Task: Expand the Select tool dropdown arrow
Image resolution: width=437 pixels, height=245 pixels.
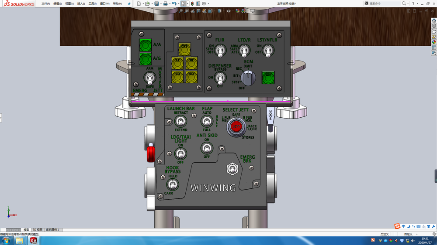Action: point(187,3)
